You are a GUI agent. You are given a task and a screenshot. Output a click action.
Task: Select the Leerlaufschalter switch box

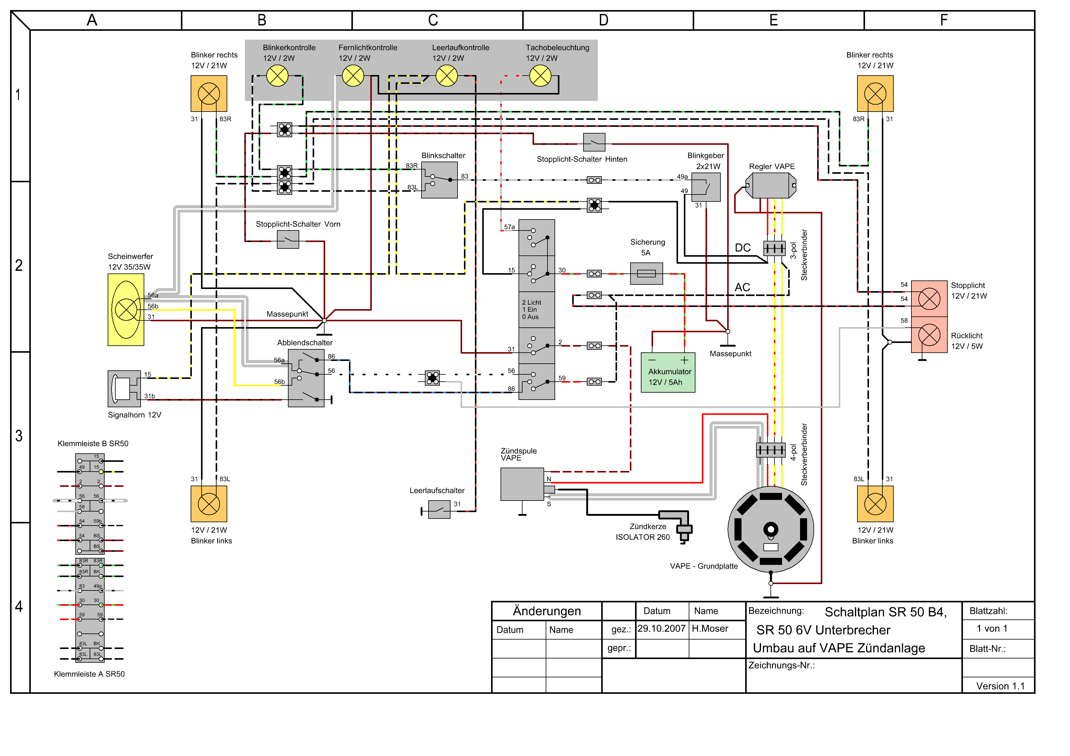pyautogui.click(x=440, y=510)
